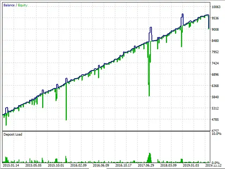Select the 10063 axis value
Image resolution: width=225 pixels, height=169 pixels.
[x=216, y=7]
